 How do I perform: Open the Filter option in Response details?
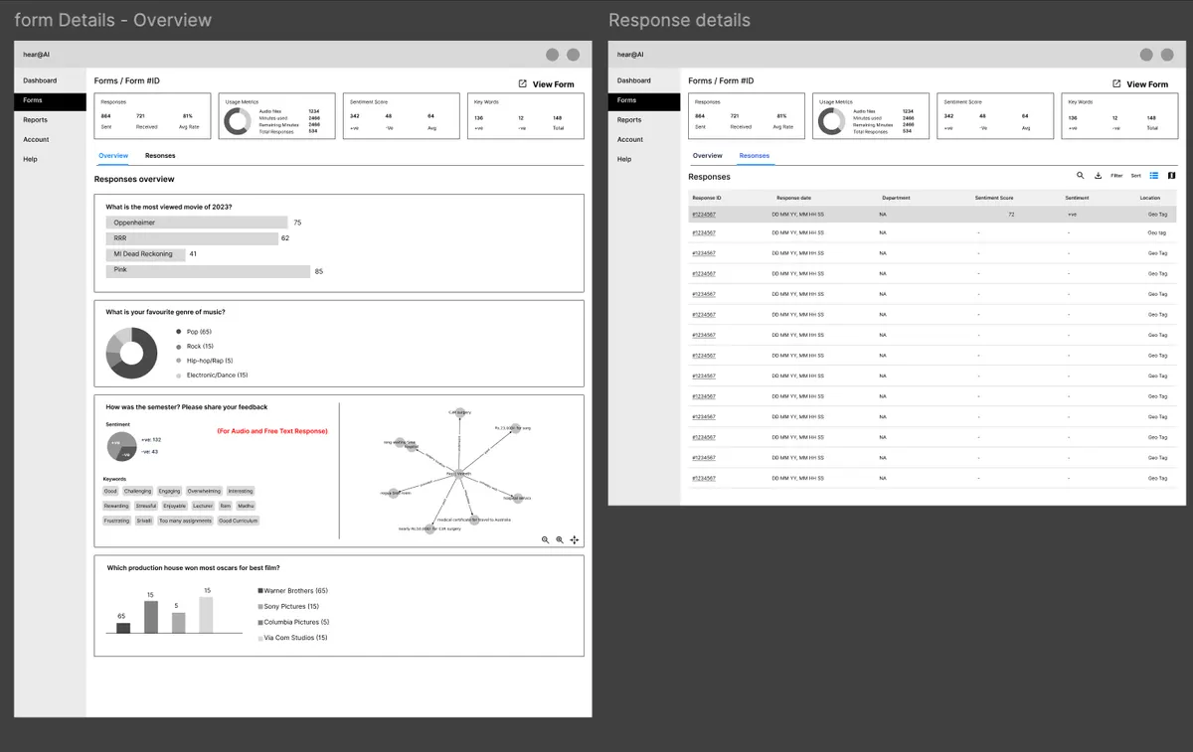click(1116, 176)
